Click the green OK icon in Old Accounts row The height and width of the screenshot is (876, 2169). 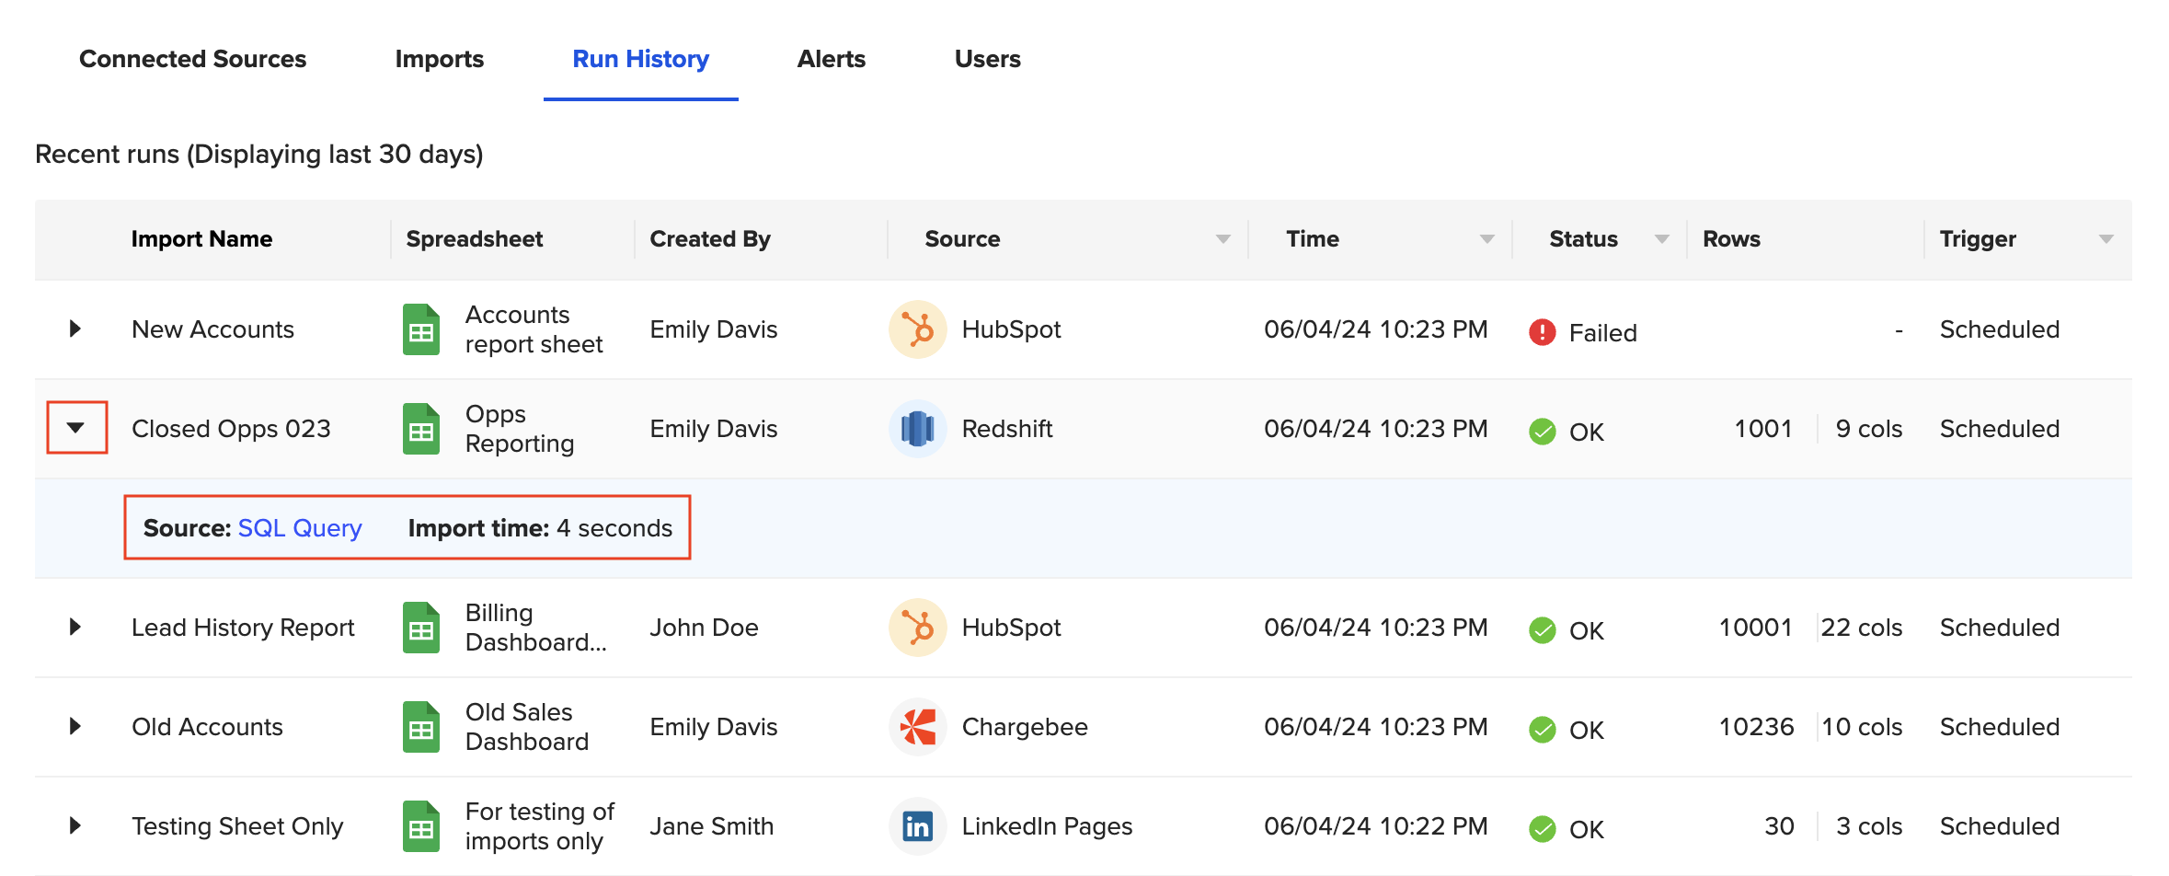click(1542, 729)
